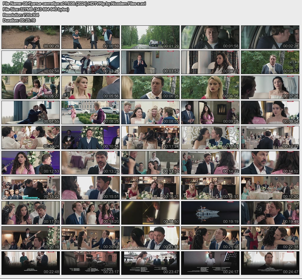Image resolution: width=302 pixels, height=279 pixels.
Task: Open the thumbnail marked 00:21:18
Action: (x=150, y=238)
